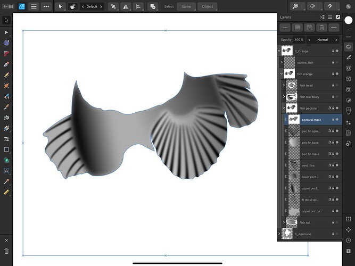
Task: Expand the Fish tail group
Action: [x=284, y=222]
